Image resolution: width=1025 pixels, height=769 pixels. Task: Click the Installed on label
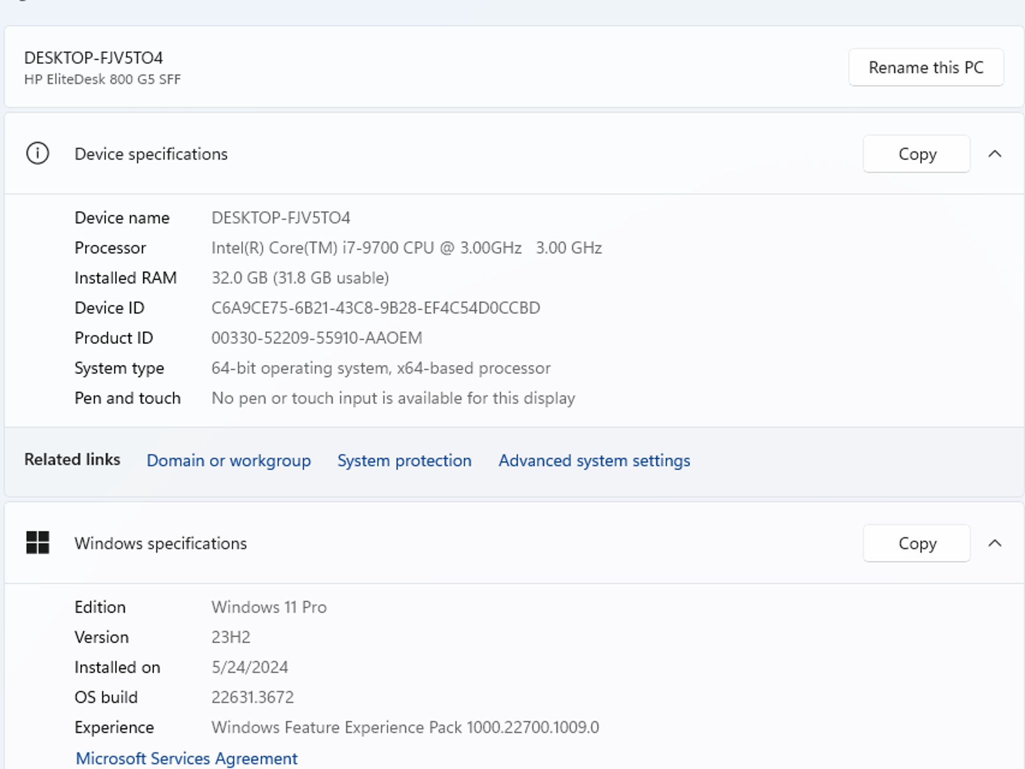pos(117,667)
